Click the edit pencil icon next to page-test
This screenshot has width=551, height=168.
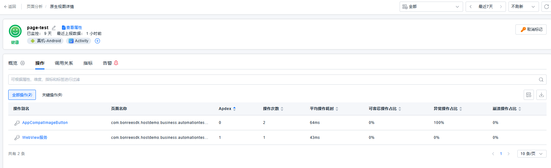(x=54, y=28)
